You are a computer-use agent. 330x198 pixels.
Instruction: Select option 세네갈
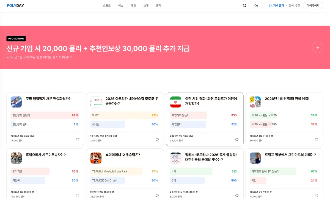[x=125, y=125]
